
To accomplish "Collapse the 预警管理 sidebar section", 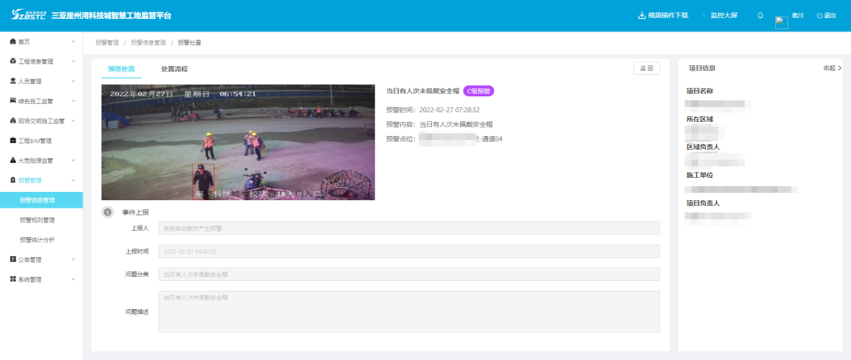I will tap(41, 180).
